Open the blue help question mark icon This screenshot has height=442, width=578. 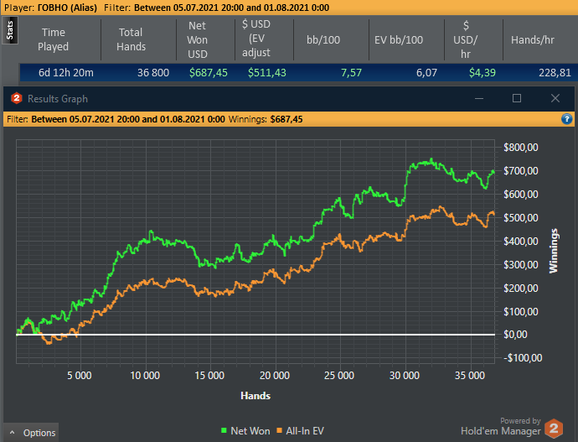pos(566,119)
